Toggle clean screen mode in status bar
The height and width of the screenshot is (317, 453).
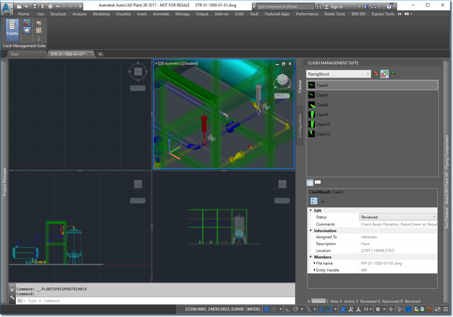(438, 309)
